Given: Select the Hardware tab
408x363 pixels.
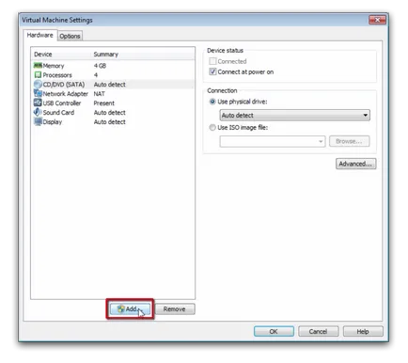Looking at the screenshot, I should click(x=39, y=35).
